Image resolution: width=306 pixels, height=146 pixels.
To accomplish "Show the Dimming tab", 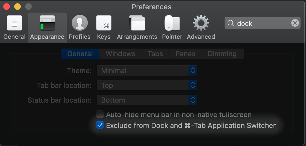I will pos(222,54).
